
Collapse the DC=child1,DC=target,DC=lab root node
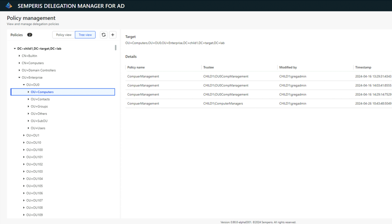click(15, 49)
